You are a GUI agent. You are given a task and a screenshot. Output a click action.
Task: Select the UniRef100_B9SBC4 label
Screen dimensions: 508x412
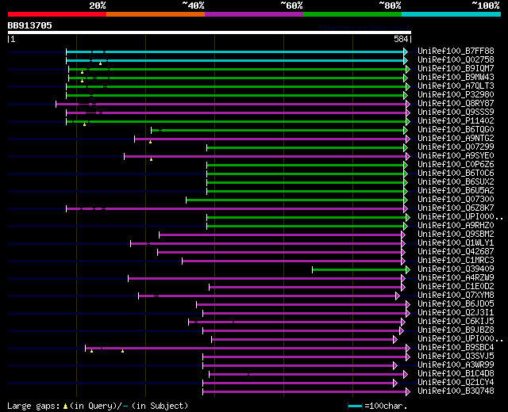(456, 348)
